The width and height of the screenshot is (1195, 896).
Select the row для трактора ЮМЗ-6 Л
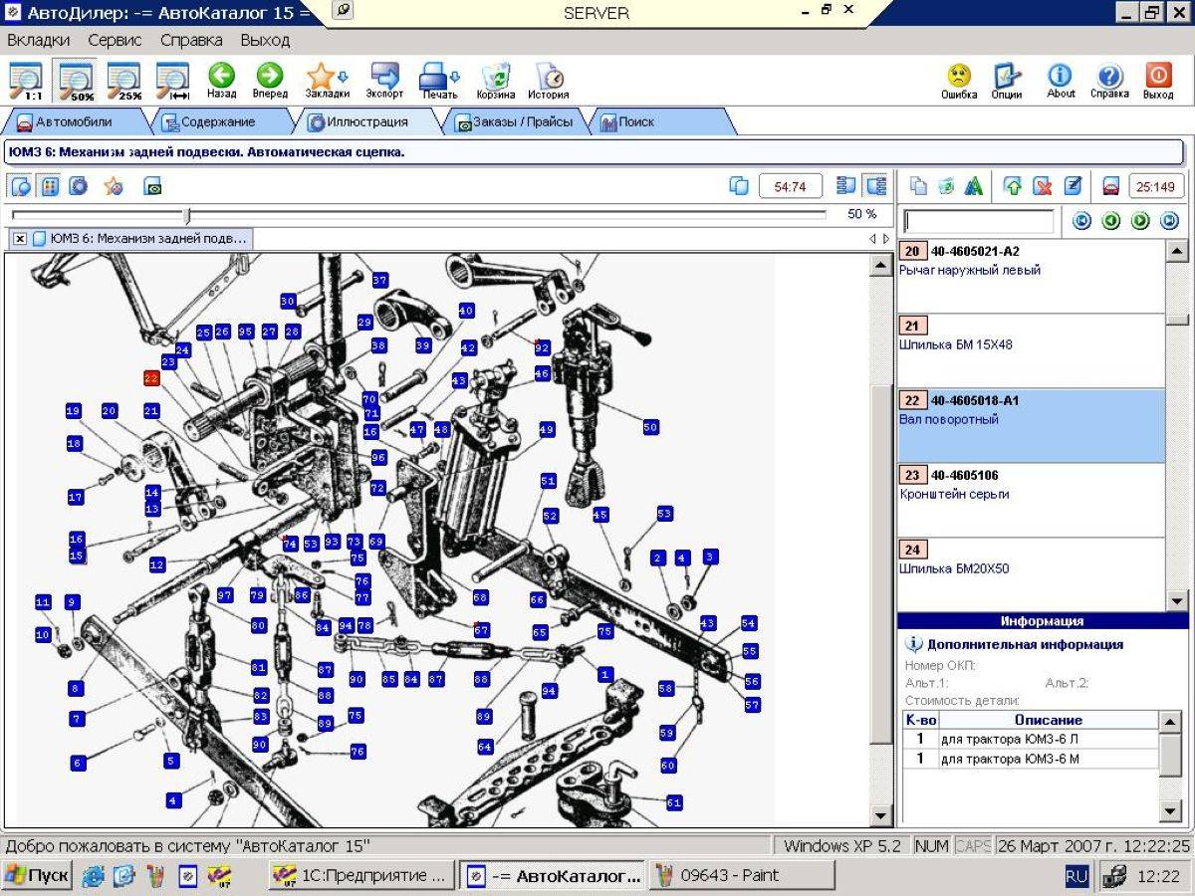1031,739
